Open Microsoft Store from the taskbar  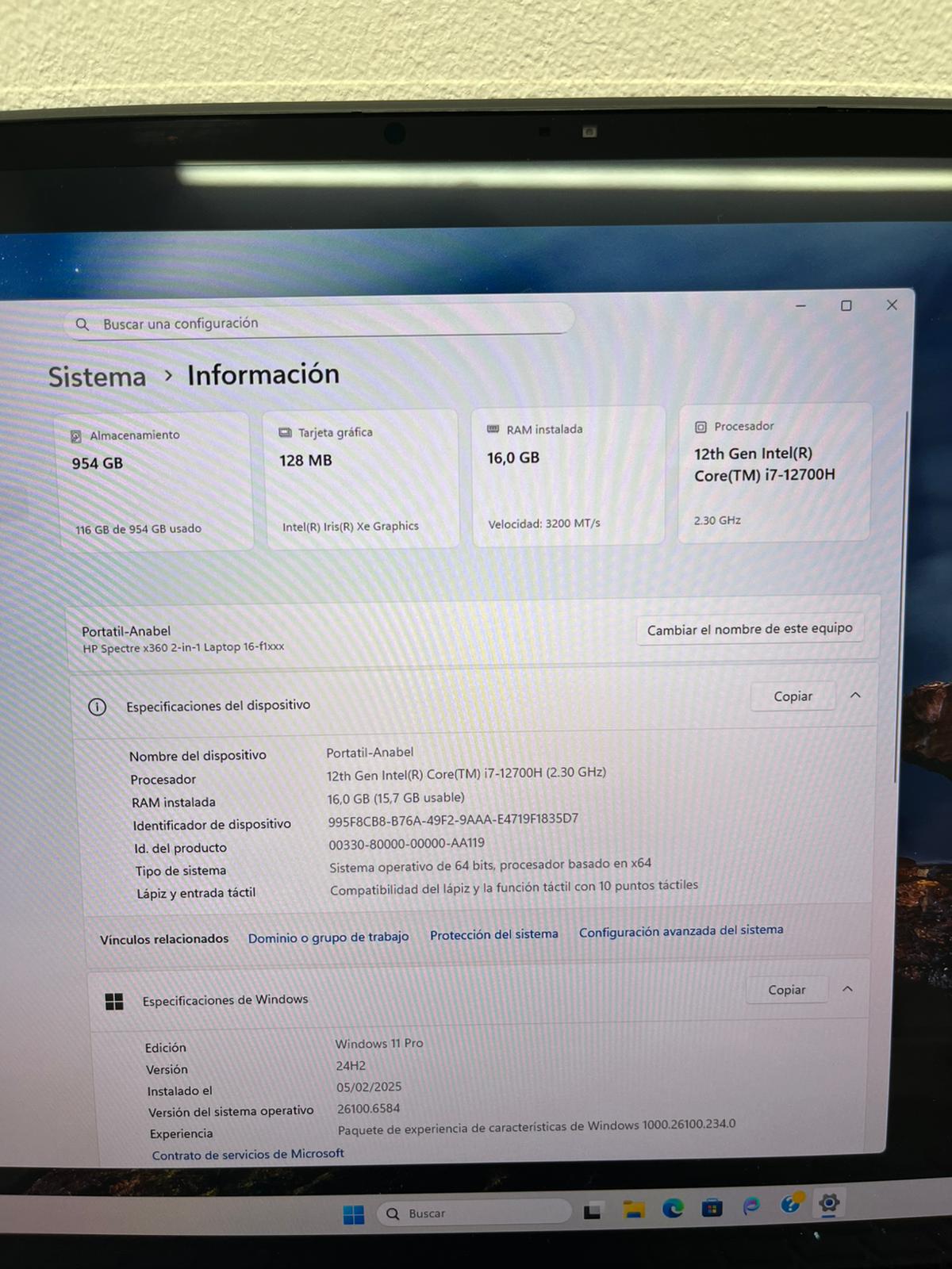click(x=712, y=1208)
